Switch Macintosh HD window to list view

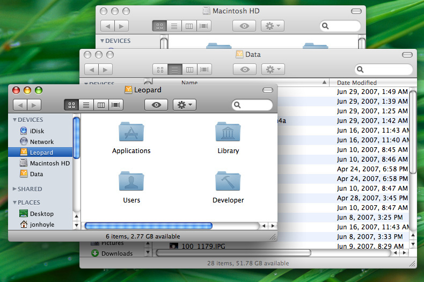coord(174,26)
